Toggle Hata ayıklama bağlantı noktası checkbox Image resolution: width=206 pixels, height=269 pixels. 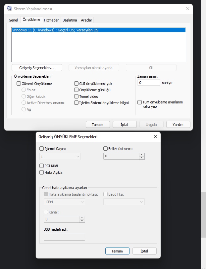46,194
